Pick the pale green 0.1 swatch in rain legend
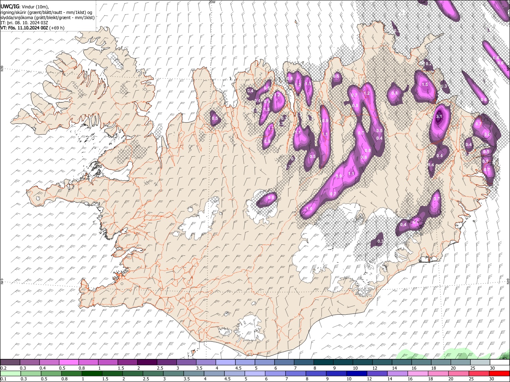This screenshot has height=382, width=510. (10, 373)
